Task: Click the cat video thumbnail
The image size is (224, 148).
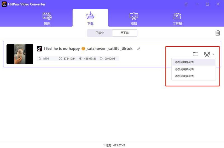Action: pos(20,54)
